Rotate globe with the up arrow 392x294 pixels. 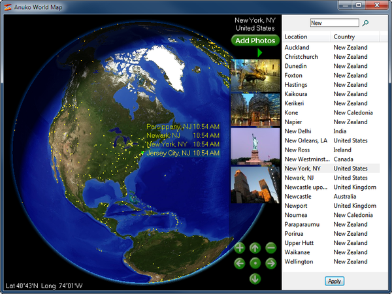255,248
